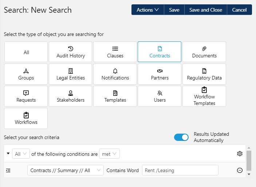256x187 pixels.
Task: Open the All conditions dropdown
Action: (21, 154)
